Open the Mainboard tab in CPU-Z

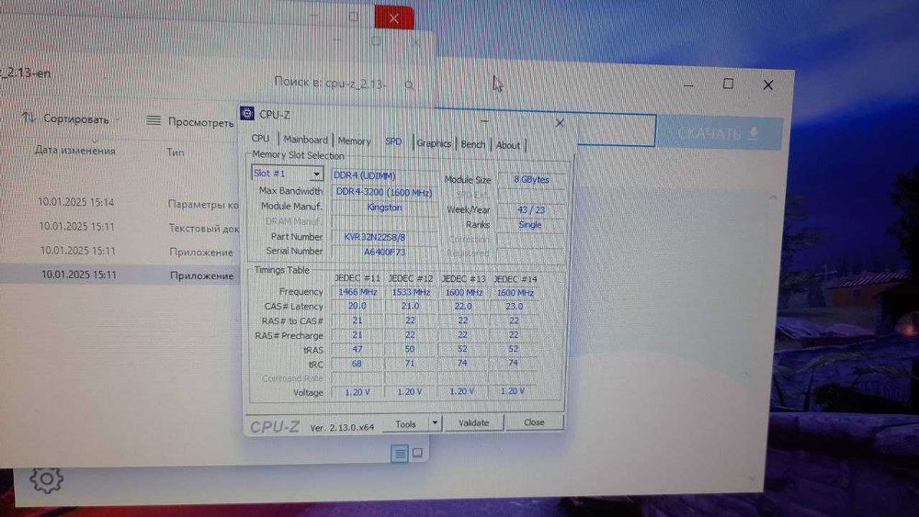point(305,140)
